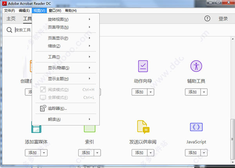Click Read Mode (阅读模式) entry
This screenshot has height=168, width=235.
66,89
